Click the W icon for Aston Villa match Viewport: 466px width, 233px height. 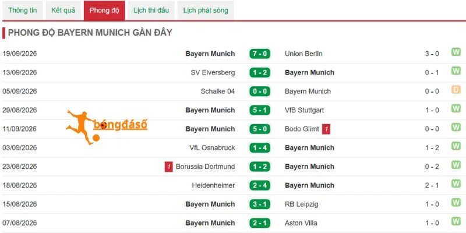pos(456,221)
